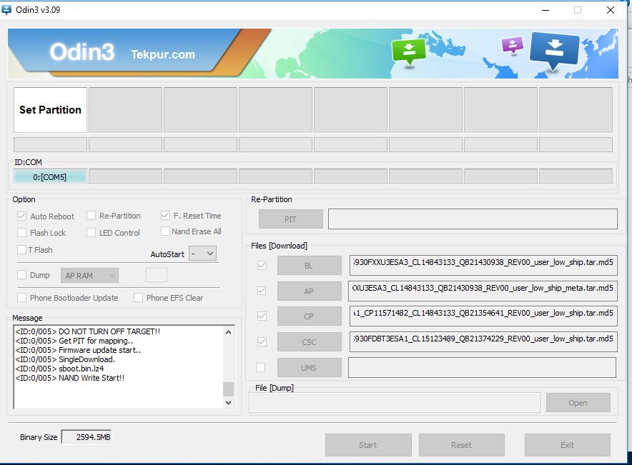The height and width of the screenshot is (465, 632).
Task: Click the Odin3 app icon in title bar
Action: point(6,10)
